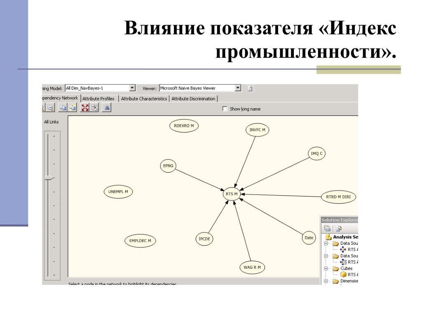
Task: Select the IPCDE node
Action: click(x=204, y=239)
